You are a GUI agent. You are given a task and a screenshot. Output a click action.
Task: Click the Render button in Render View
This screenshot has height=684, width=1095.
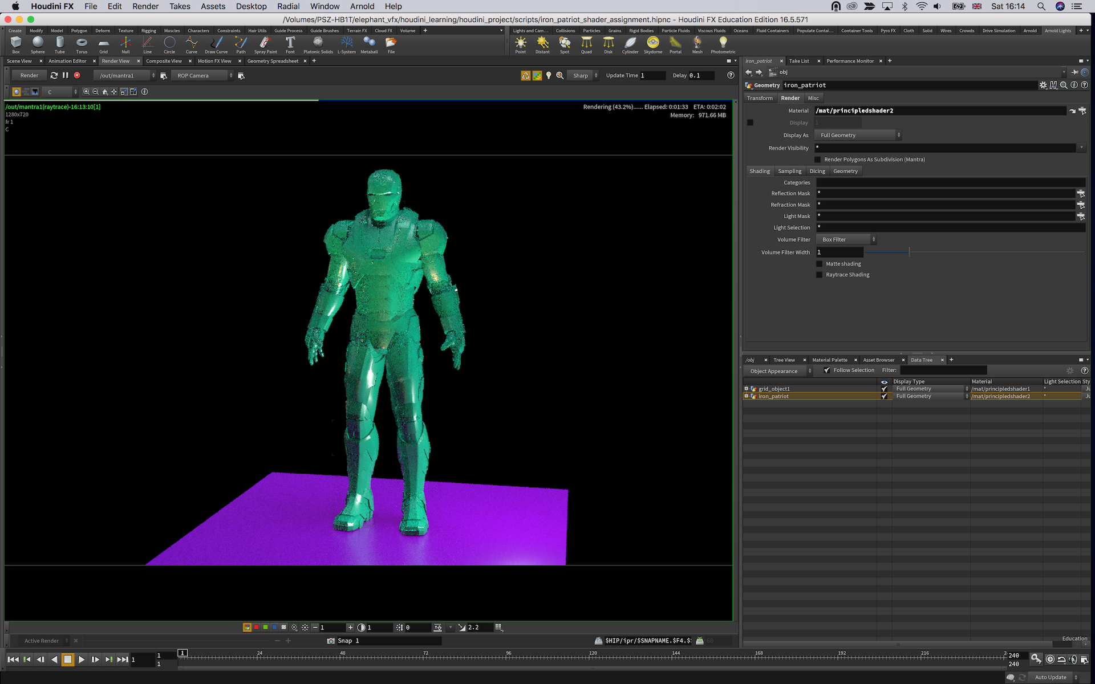[29, 75]
